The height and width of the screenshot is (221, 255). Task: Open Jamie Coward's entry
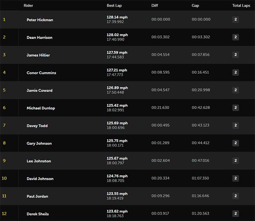(39, 90)
